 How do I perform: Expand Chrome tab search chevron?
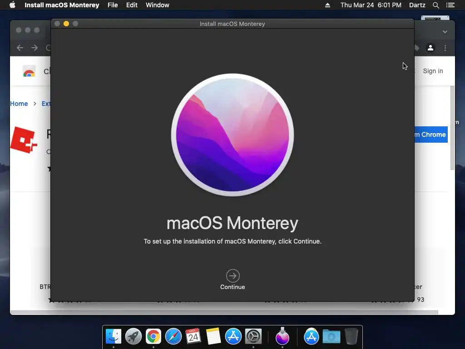tap(445, 31)
